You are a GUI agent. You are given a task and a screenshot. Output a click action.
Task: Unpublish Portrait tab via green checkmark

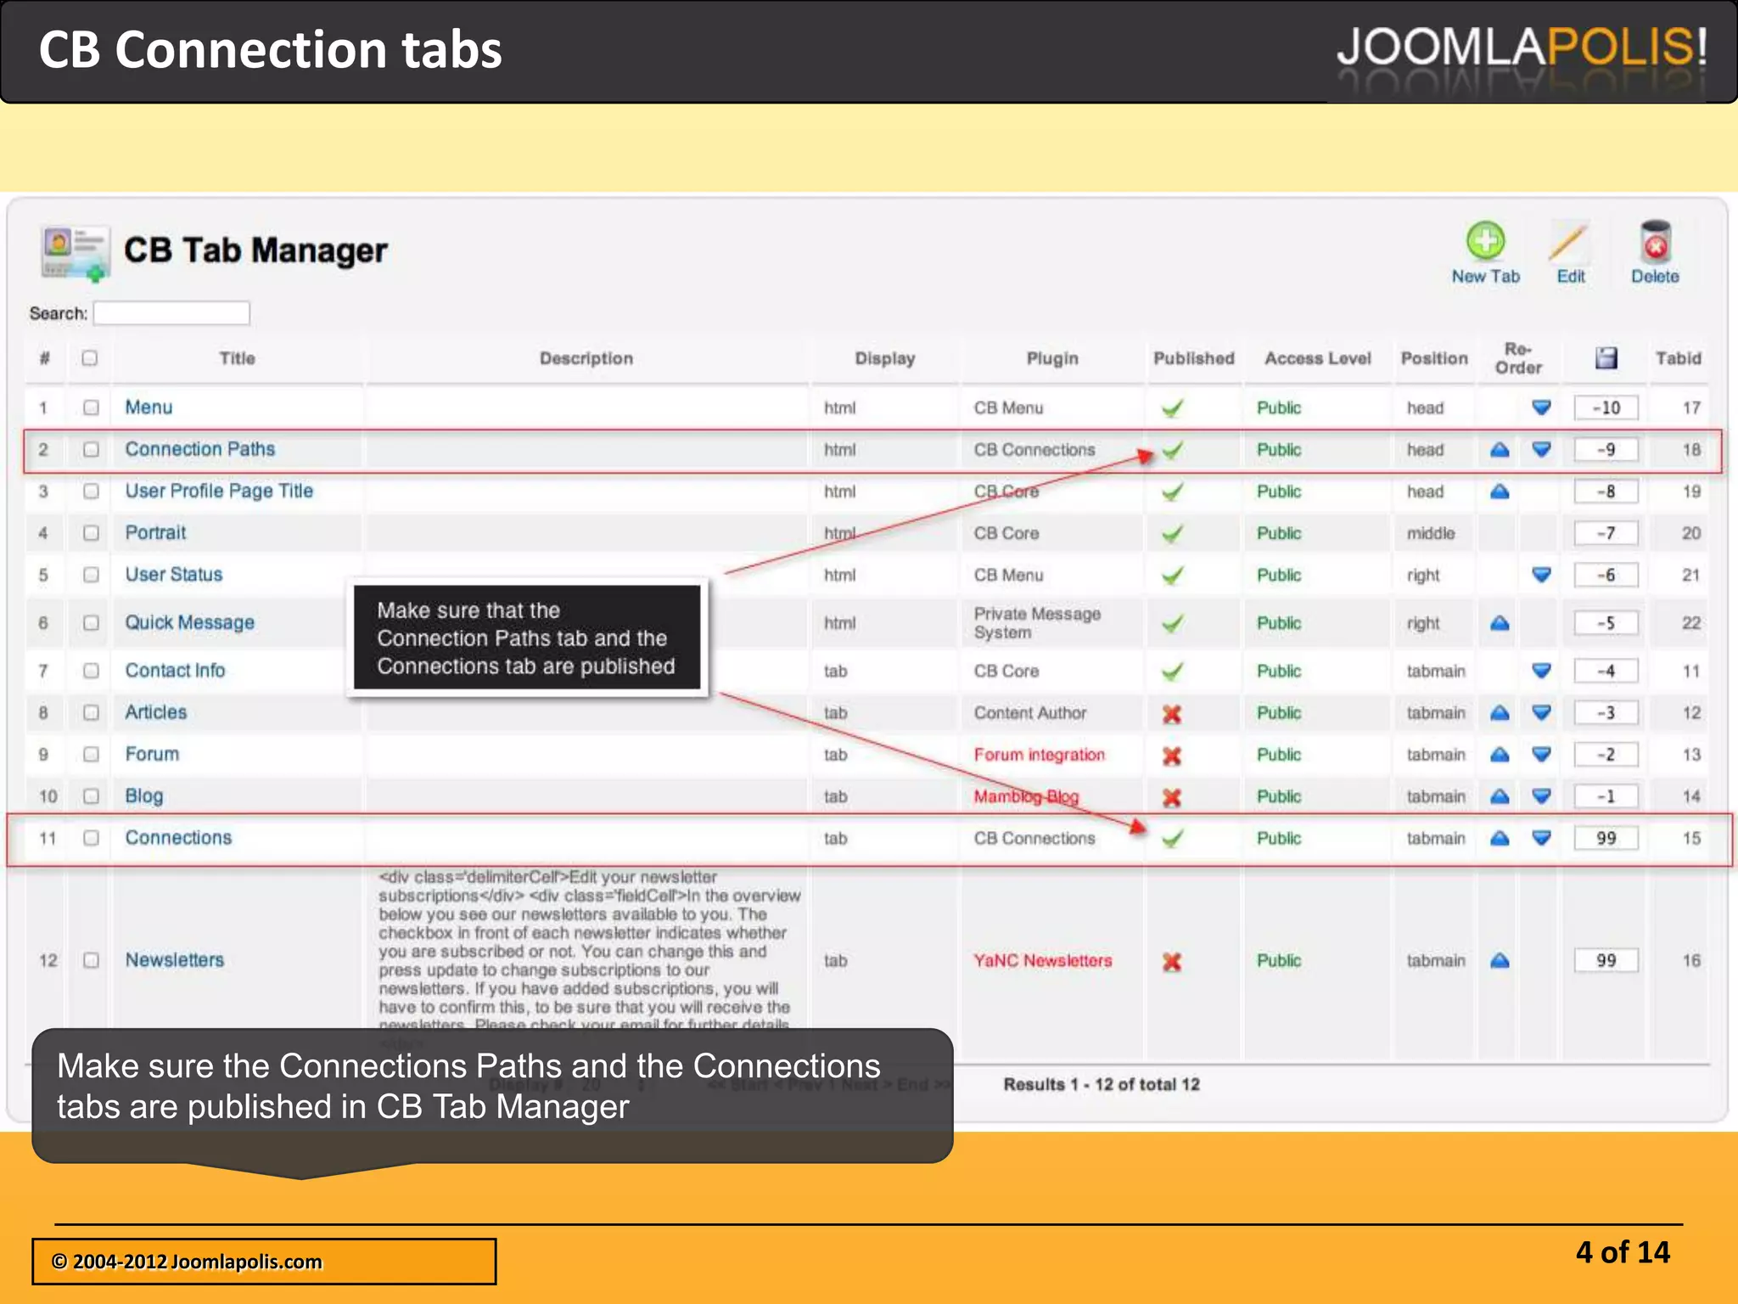coord(1172,534)
